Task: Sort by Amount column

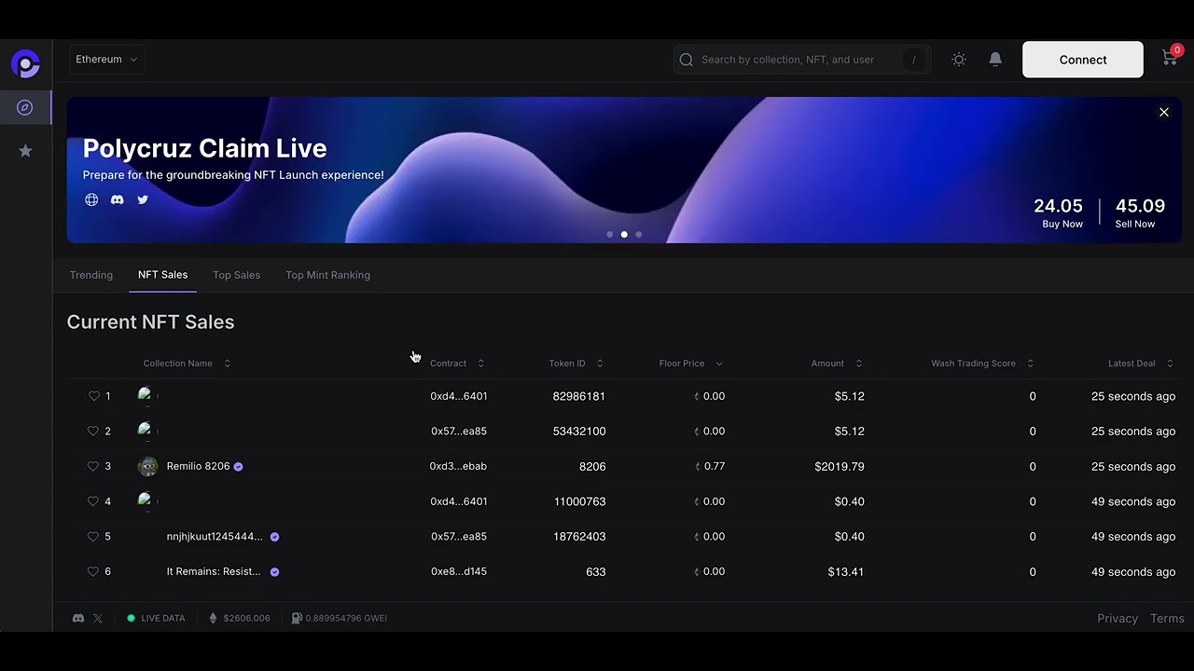Action: (838, 363)
